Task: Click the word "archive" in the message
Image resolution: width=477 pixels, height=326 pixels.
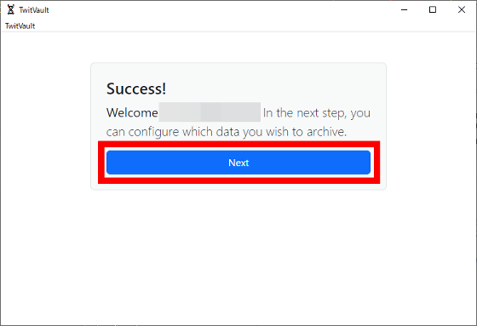Action: point(326,132)
